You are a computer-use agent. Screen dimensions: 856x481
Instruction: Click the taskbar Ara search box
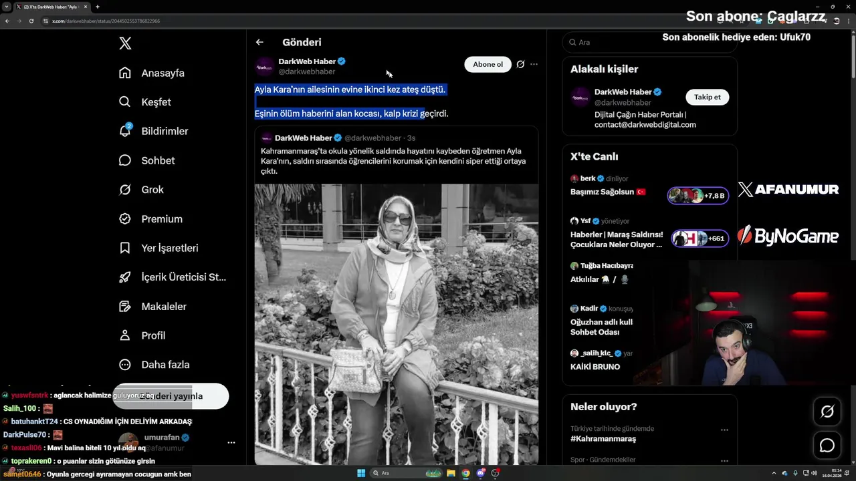(407, 473)
